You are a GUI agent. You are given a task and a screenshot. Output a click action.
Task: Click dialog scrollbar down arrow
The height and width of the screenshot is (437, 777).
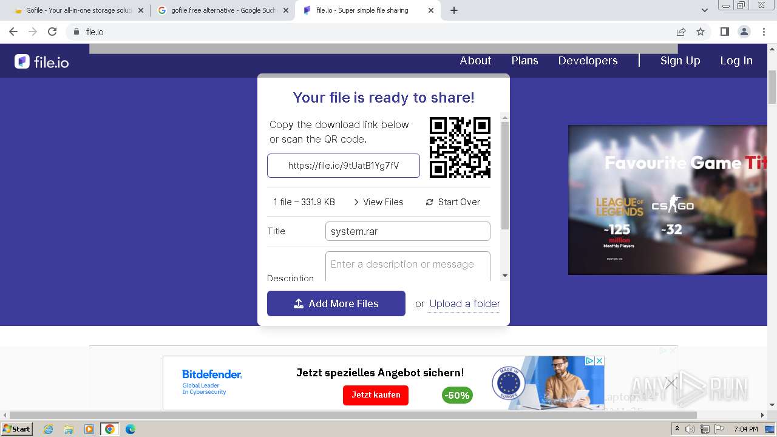pyautogui.click(x=505, y=276)
